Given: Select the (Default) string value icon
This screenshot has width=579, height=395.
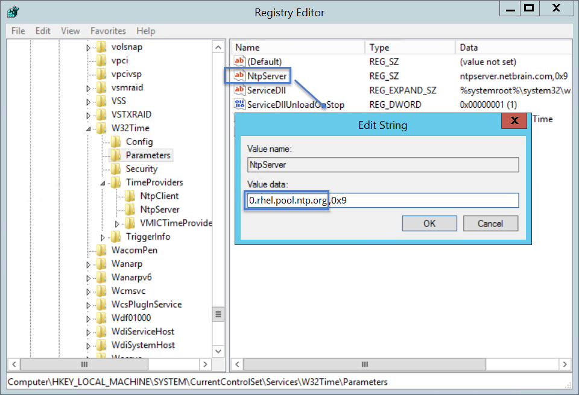Looking at the screenshot, I should [x=239, y=61].
